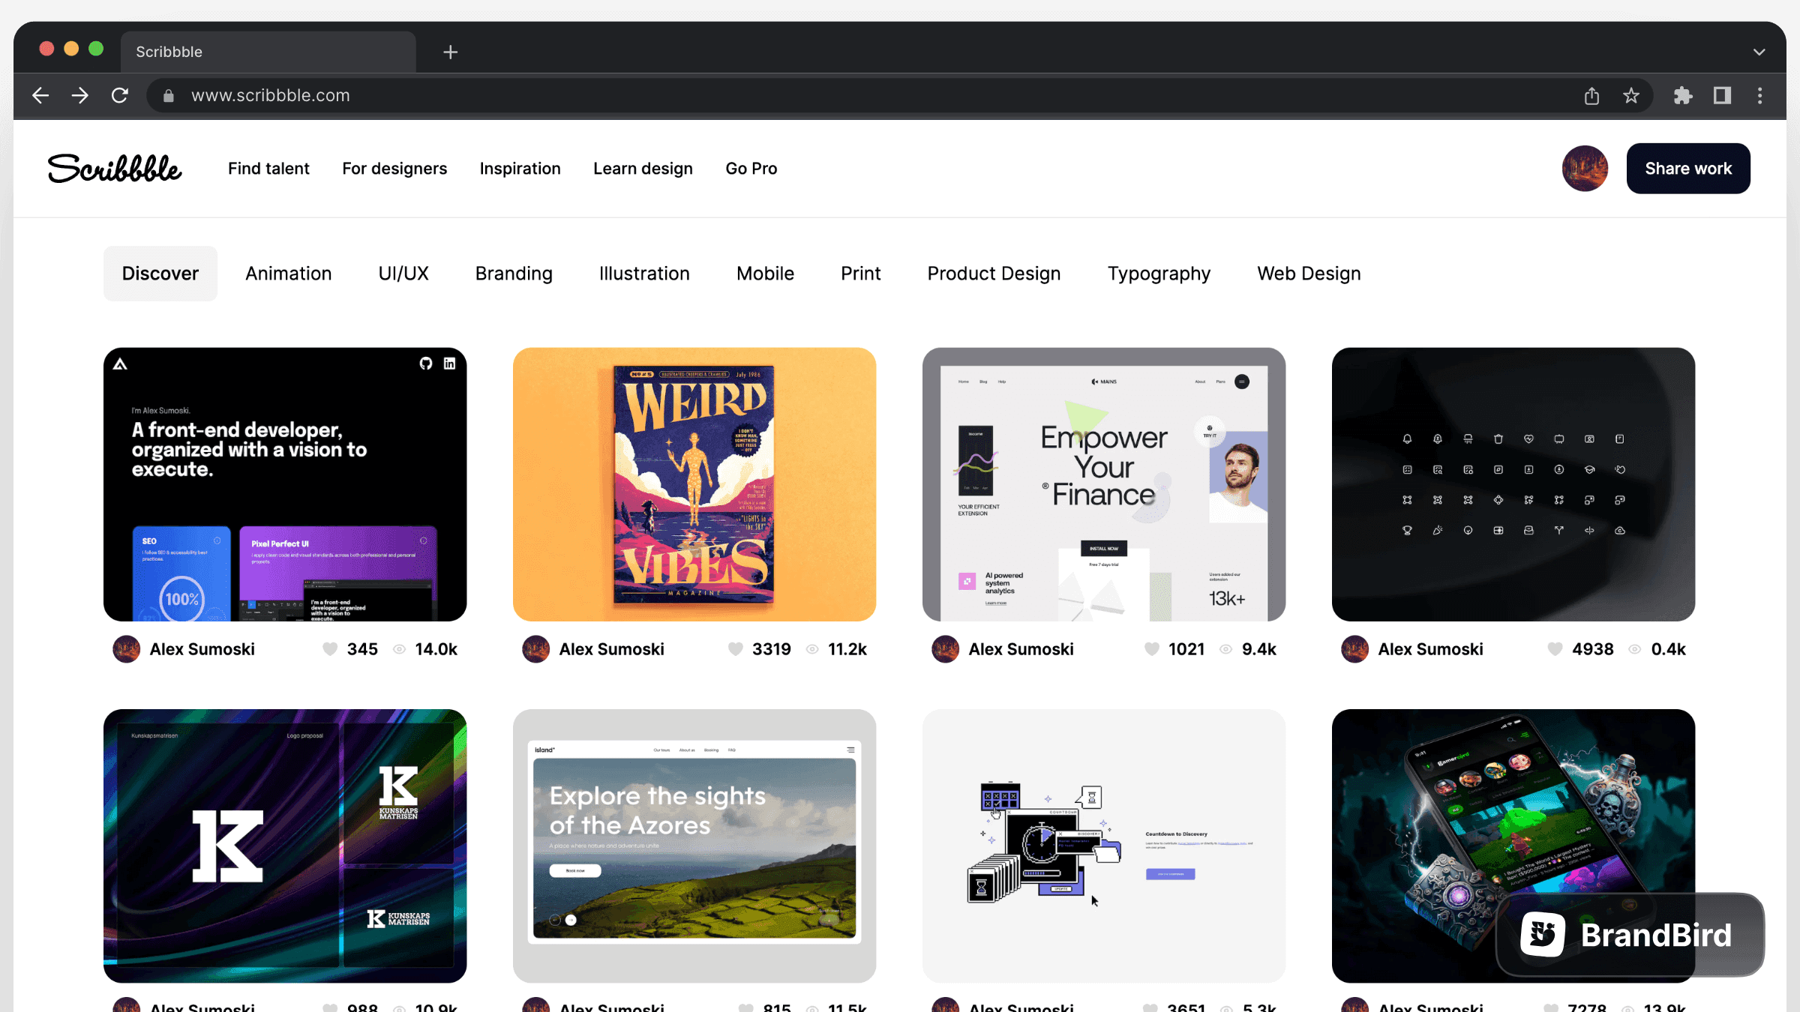The width and height of the screenshot is (1800, 1012).
Task: Open the Kunskapsmatrisen K logo shot
Action: [x=285, y=846]
